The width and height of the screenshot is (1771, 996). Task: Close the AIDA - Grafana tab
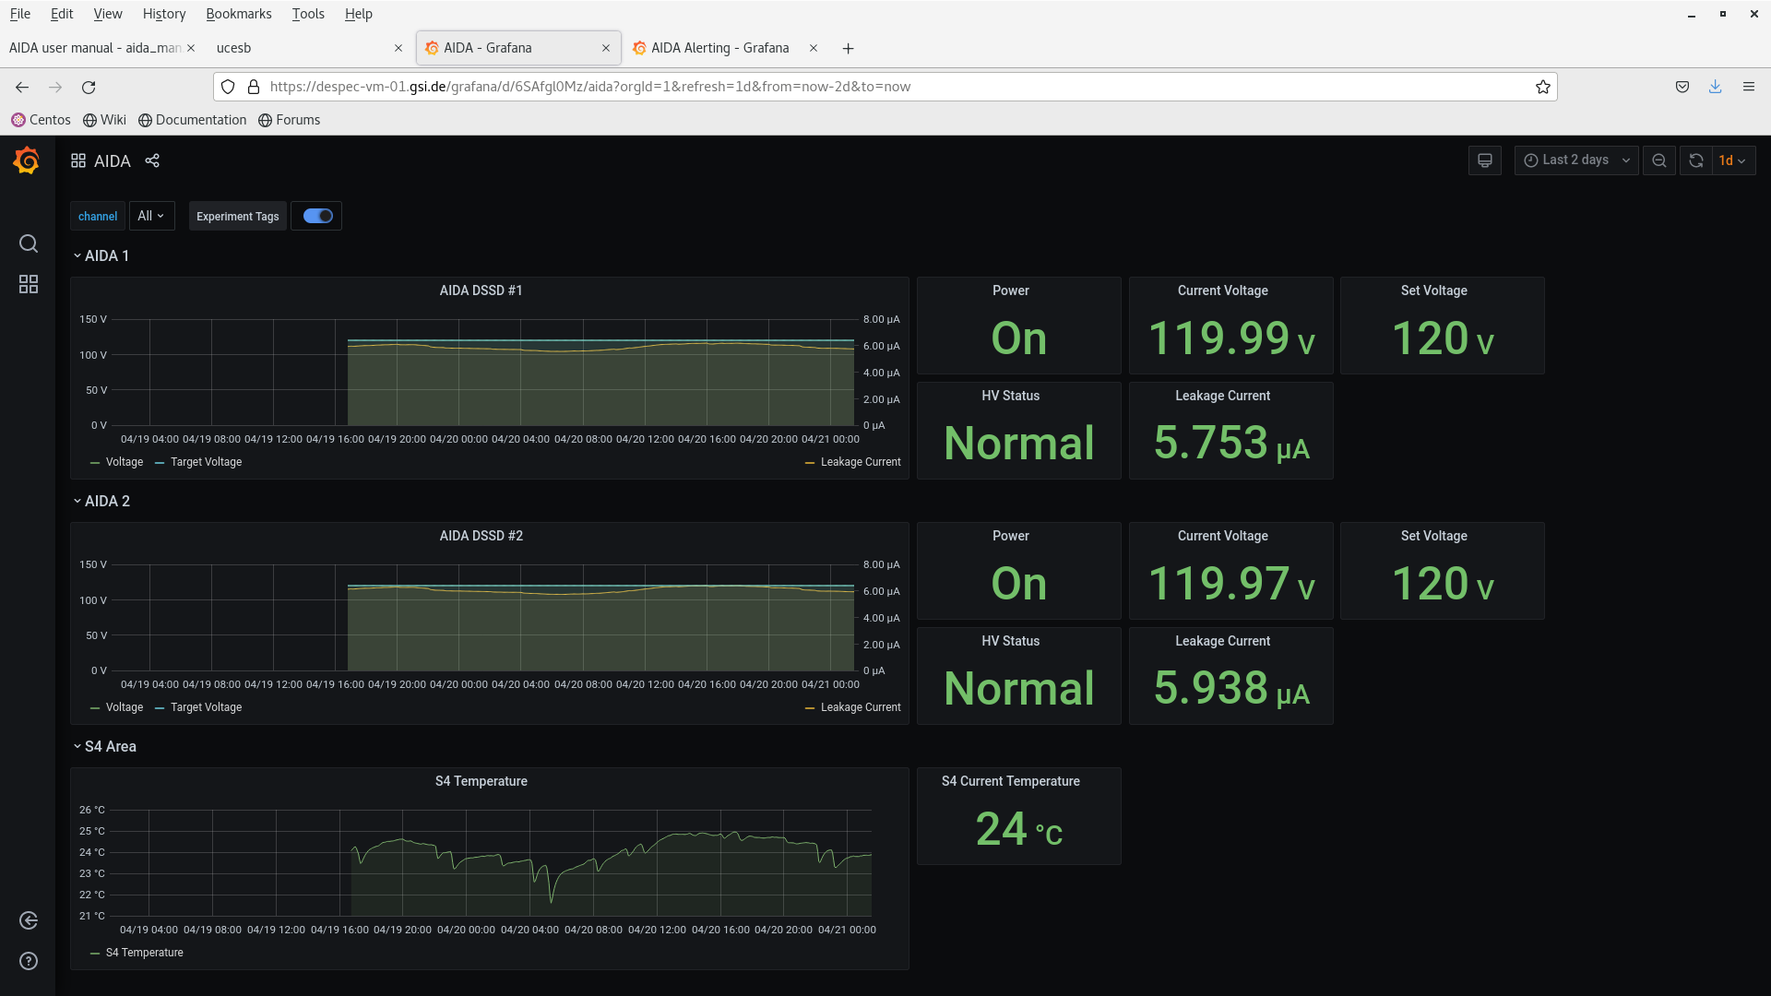point(606,48)
